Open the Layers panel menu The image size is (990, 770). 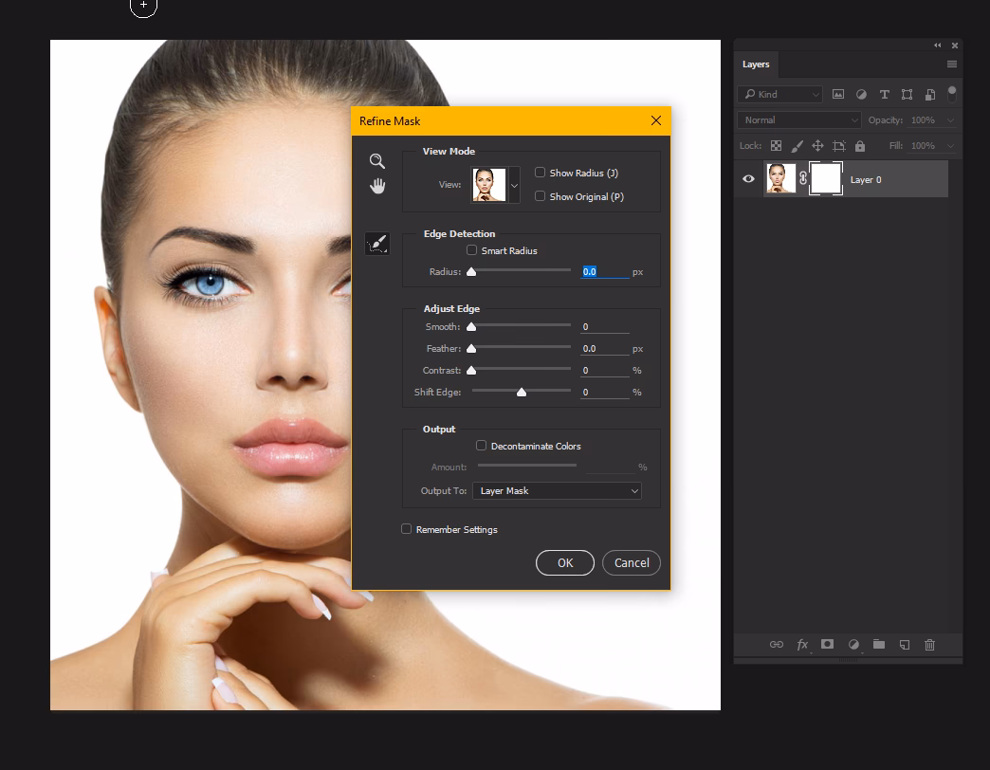point(952,64)
